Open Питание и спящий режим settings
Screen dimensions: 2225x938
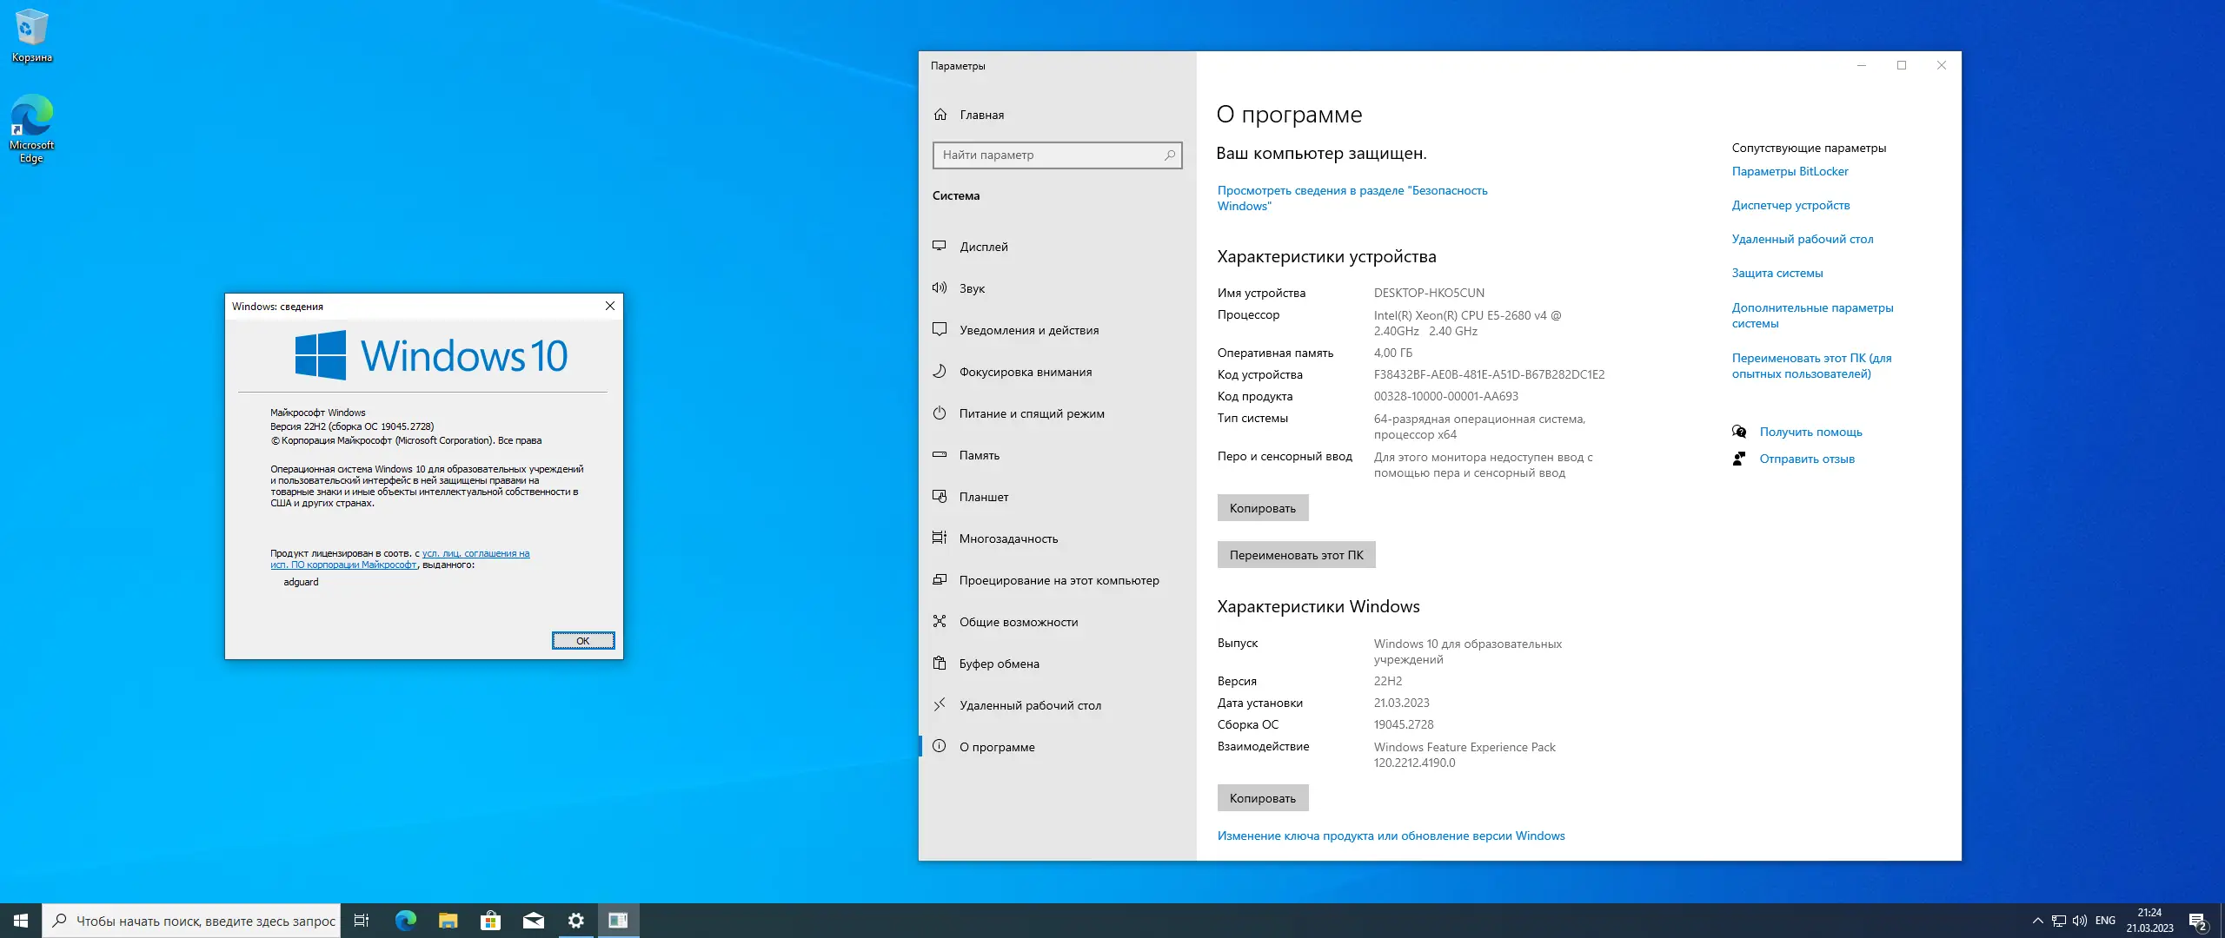[x=1031, y=413]
